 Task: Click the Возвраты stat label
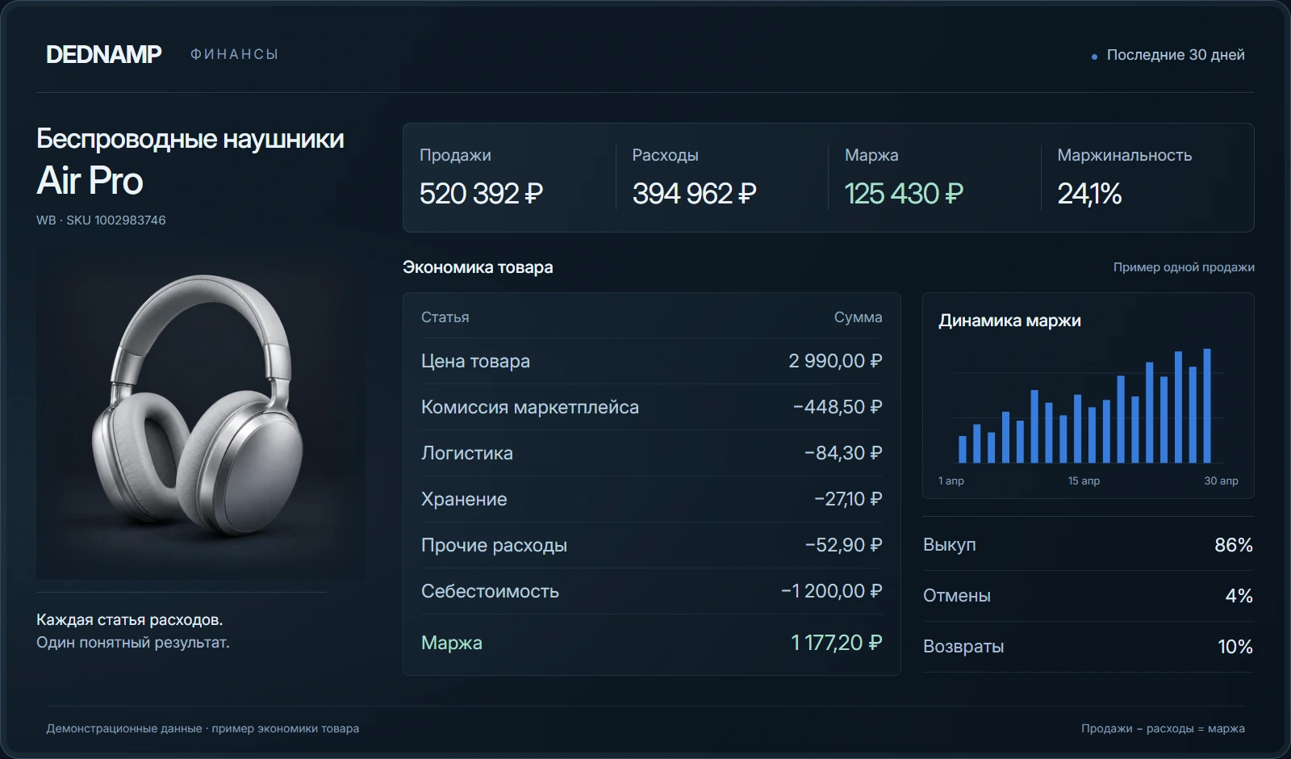pos(963,647)
